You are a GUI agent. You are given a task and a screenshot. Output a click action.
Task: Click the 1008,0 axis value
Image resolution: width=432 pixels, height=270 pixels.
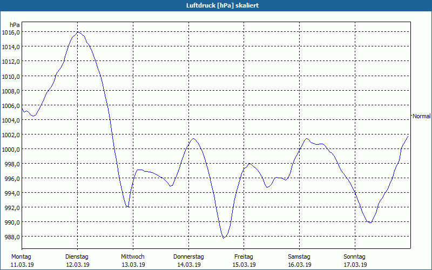pyautogui.click(x=11, y=91)
